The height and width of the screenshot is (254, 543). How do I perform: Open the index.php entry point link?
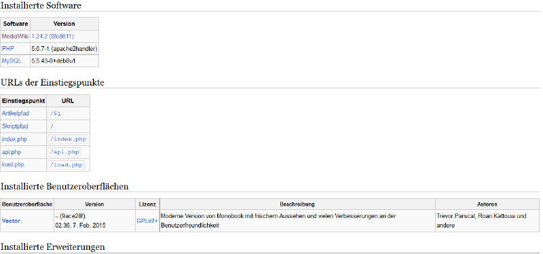[x=14, y=139]
